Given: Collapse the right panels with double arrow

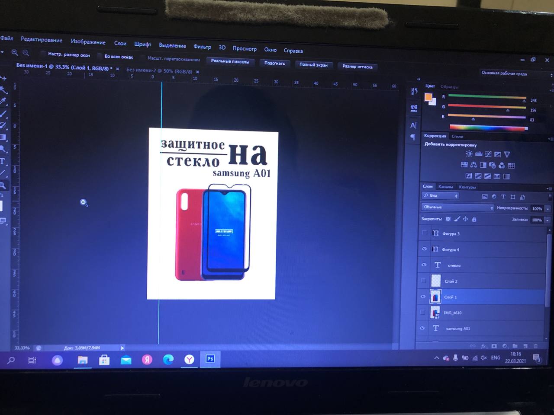Looking at the screenshot, I should coord(418,79).
